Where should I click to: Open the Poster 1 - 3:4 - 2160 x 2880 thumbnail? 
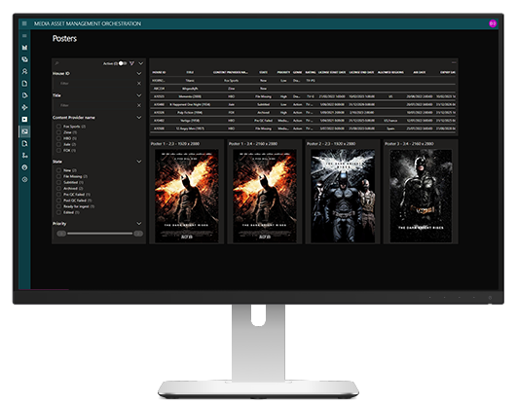pyautogui.click(x=265, y=196)
